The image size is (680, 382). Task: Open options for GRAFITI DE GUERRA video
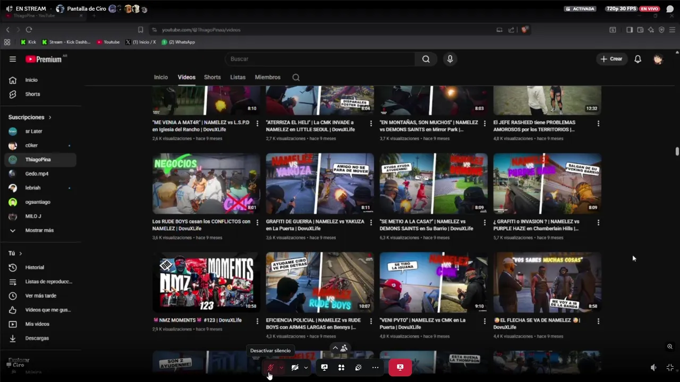click(371, 222)
